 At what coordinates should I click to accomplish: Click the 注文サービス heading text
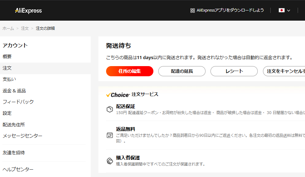coord(145,94)
